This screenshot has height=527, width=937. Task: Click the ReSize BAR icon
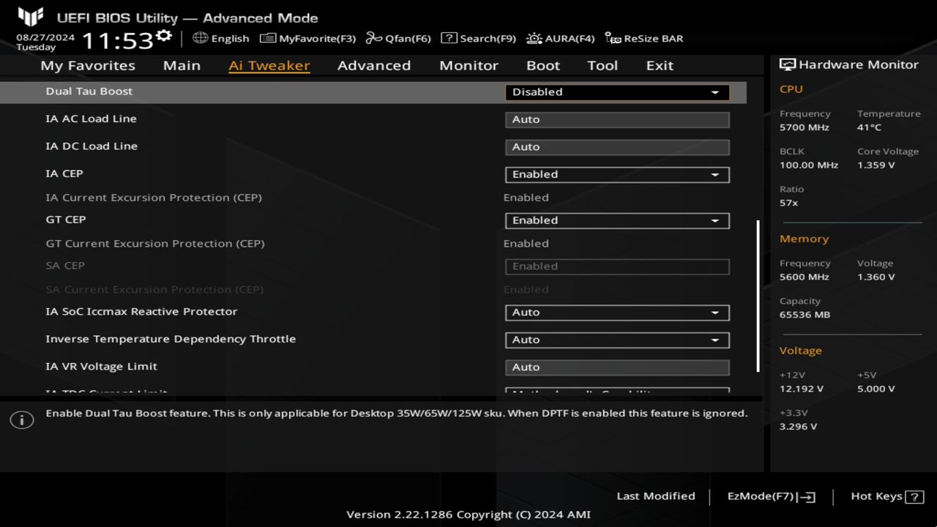(x=613, y=38)
